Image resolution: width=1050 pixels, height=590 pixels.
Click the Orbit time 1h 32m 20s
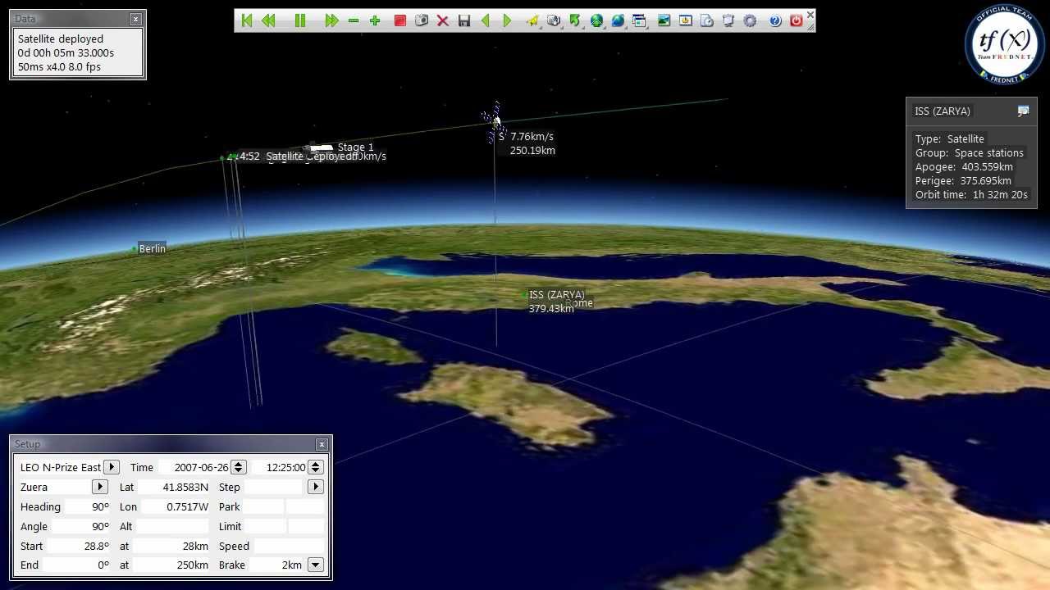[971, 195]
